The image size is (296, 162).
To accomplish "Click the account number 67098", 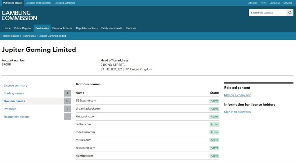I will (6, 65).
